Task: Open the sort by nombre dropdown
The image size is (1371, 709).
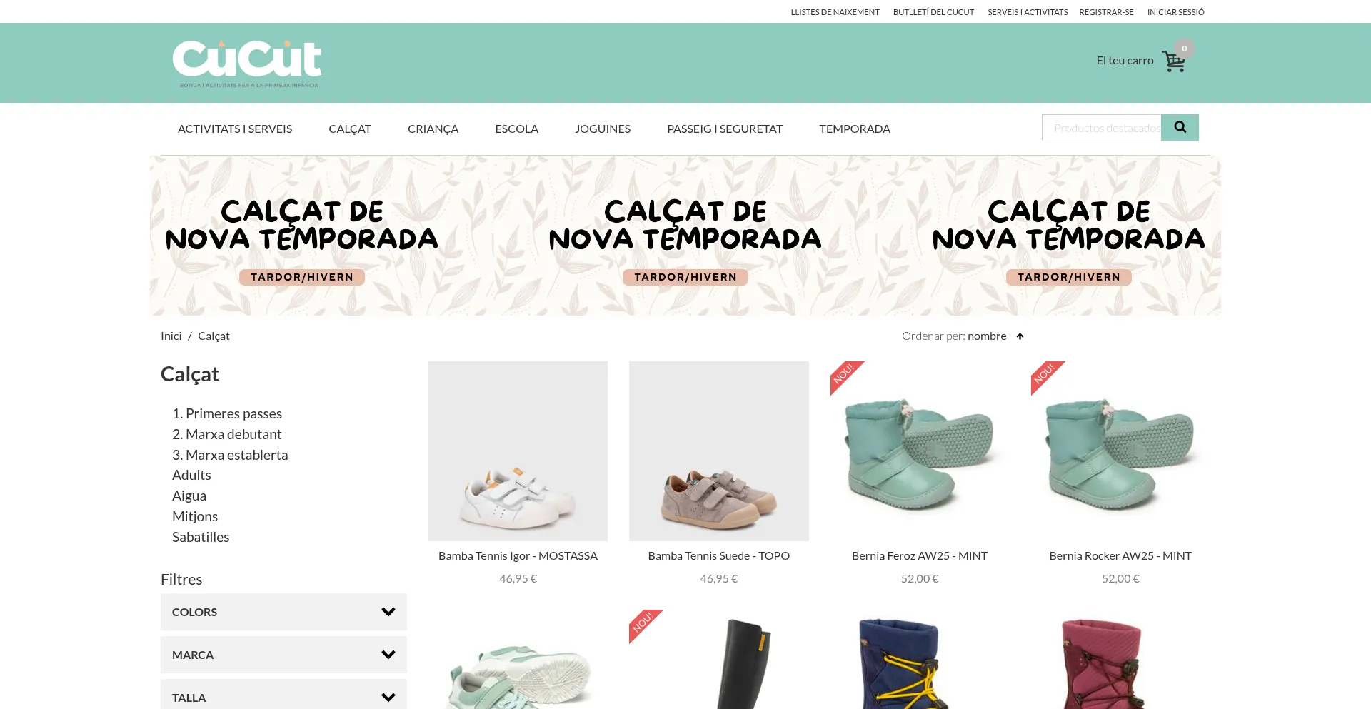Action: tap(987, 336)
